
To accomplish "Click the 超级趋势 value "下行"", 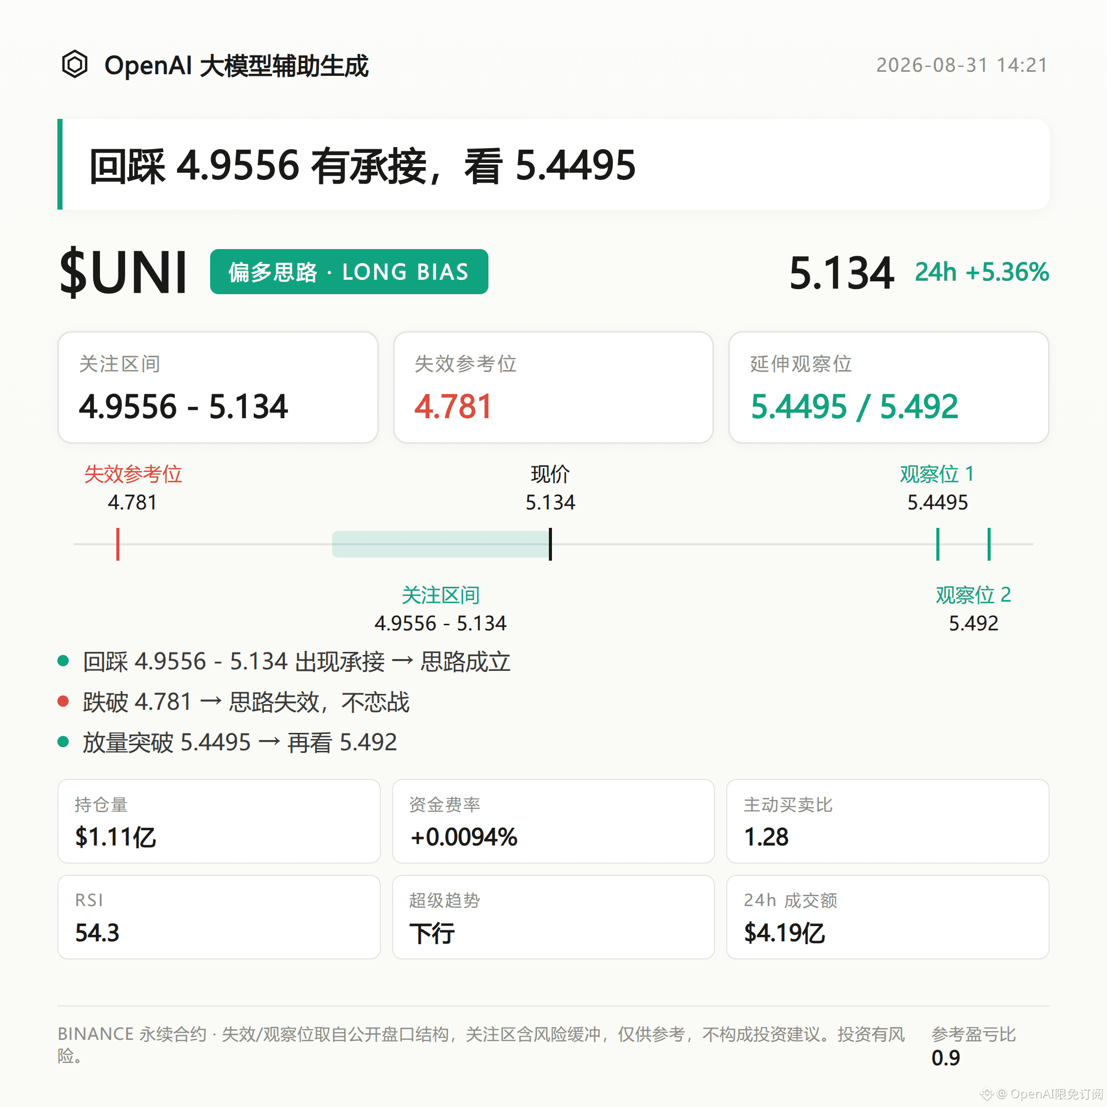I will pyautogui.click(x=432, y=933).
